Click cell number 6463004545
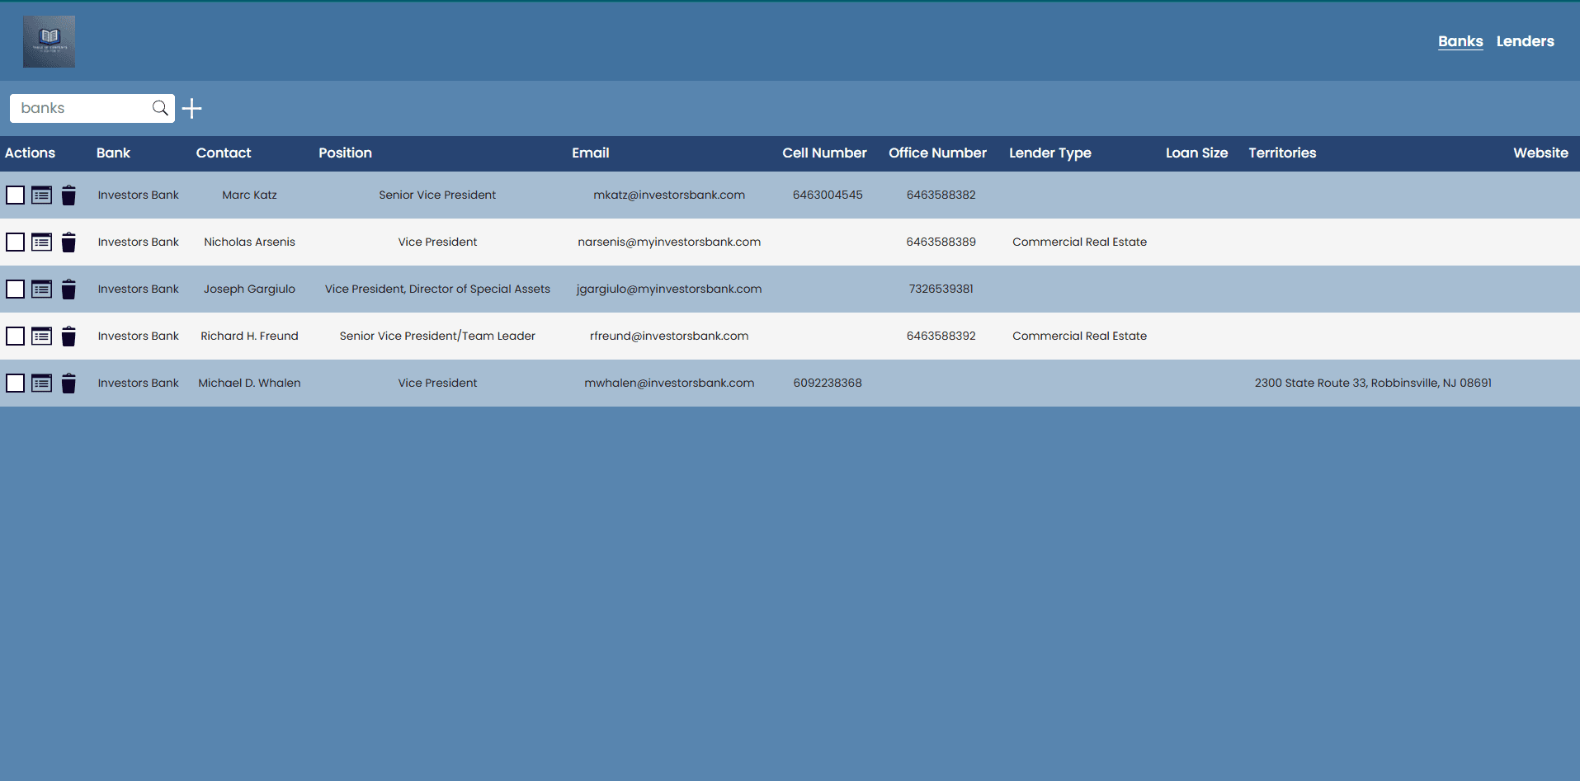 tap(828, 195)
